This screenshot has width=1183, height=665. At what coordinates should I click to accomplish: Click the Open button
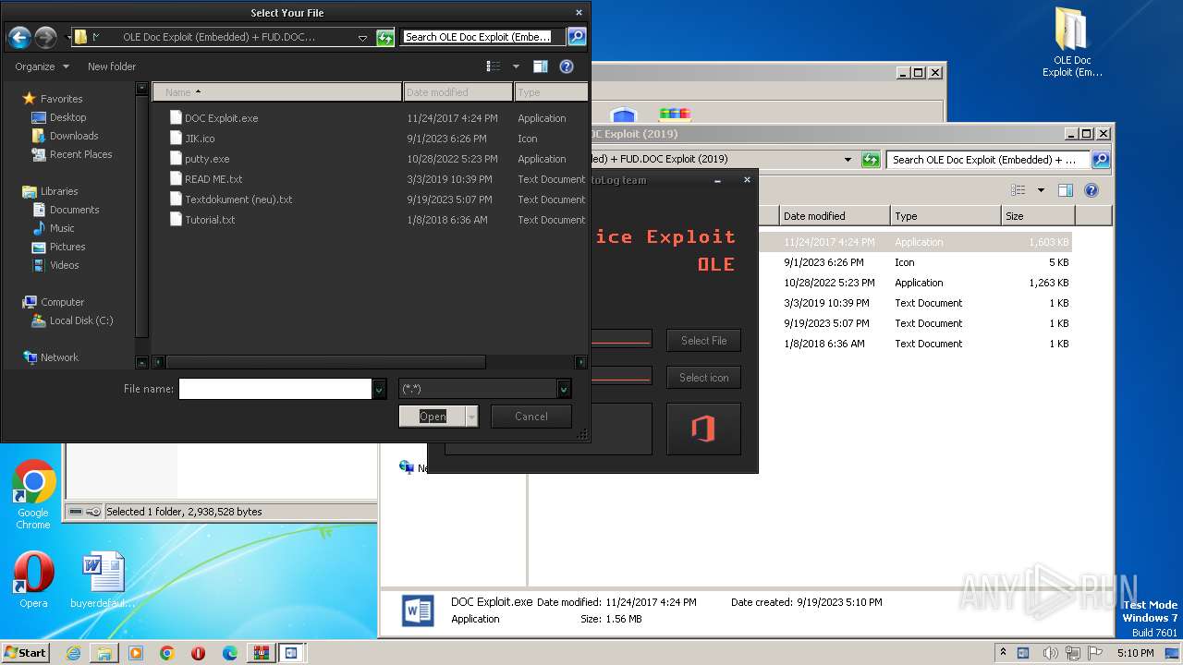click(433, 417)
